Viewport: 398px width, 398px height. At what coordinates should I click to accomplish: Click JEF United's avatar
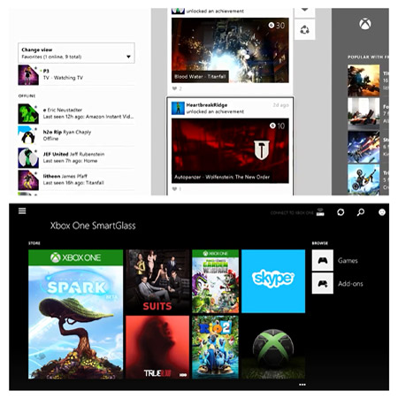(28, 158)
